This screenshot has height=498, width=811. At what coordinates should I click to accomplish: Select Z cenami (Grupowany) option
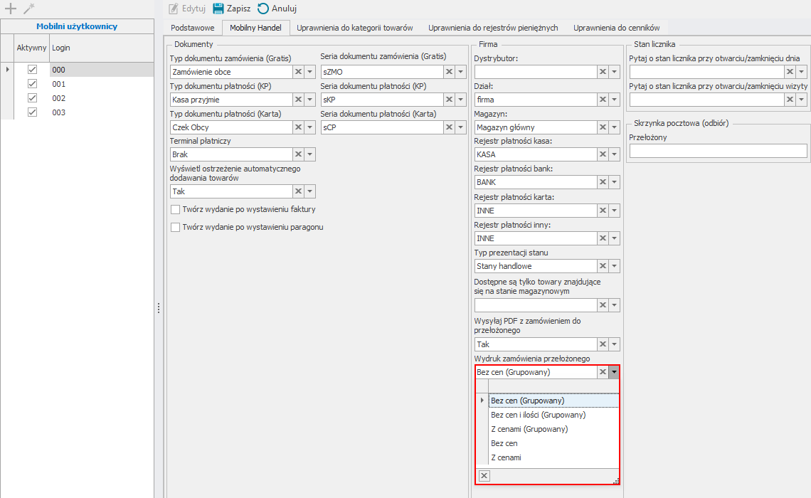coord(529,429)
